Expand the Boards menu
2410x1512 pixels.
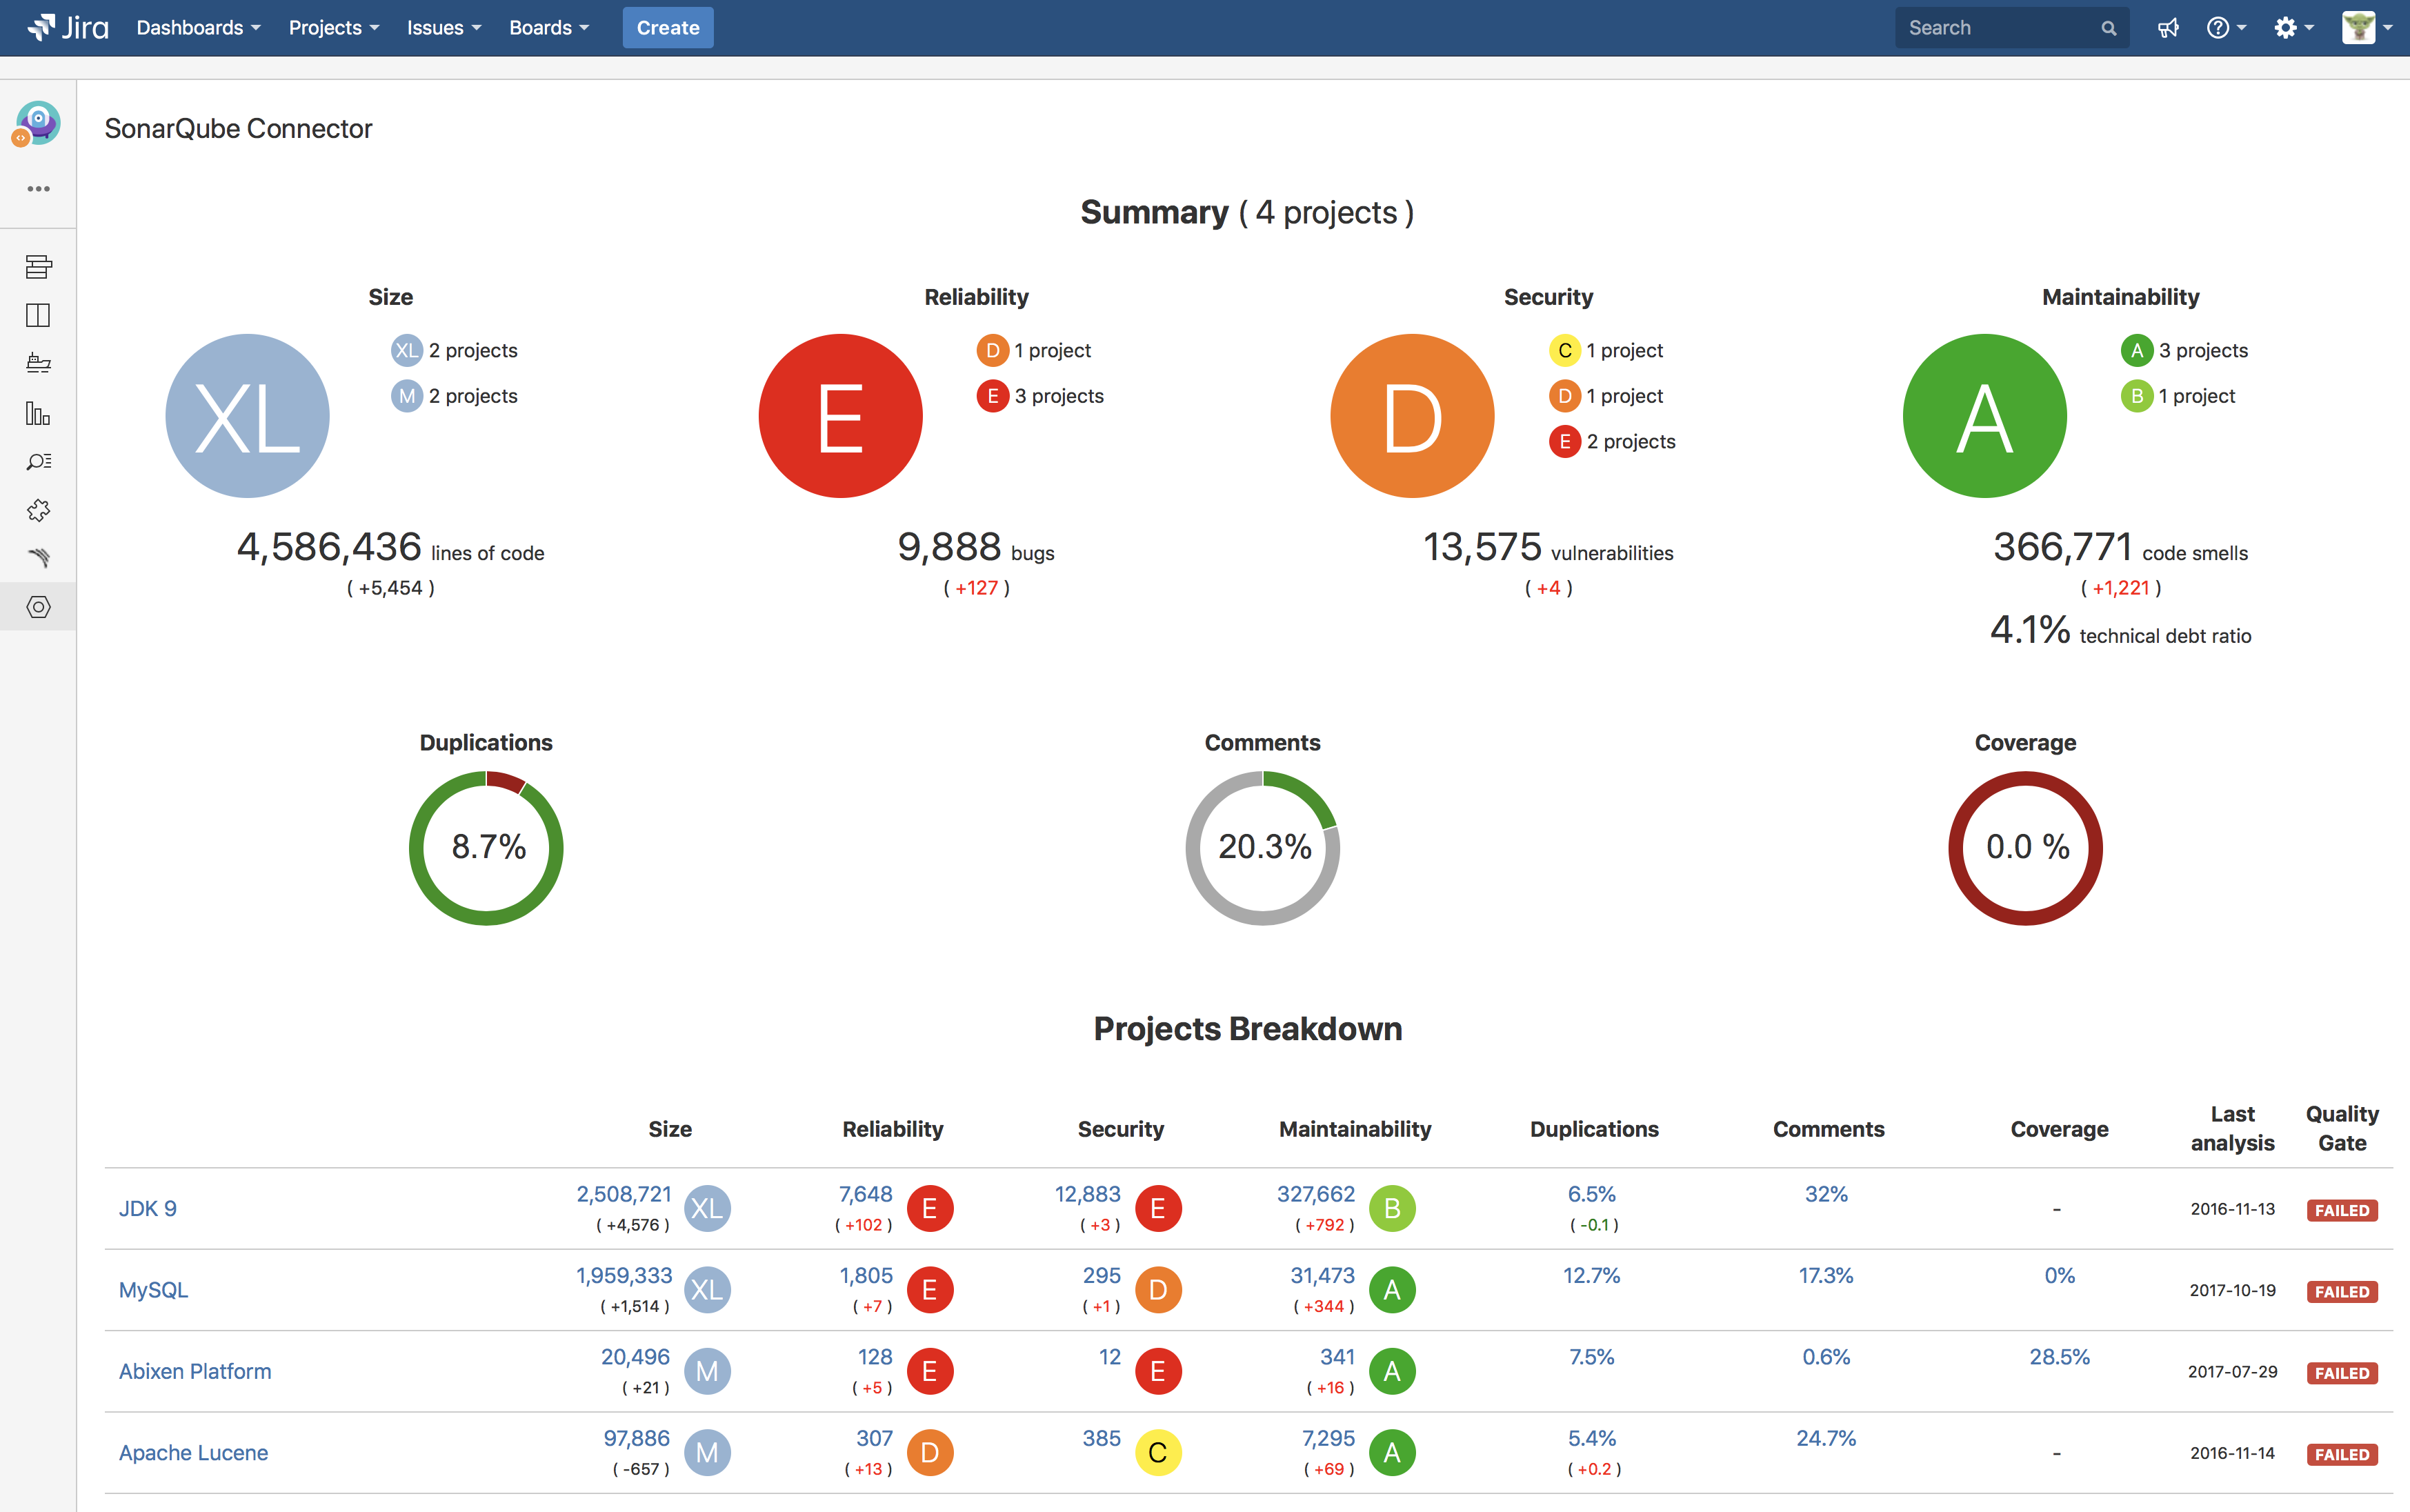(548, 28)
